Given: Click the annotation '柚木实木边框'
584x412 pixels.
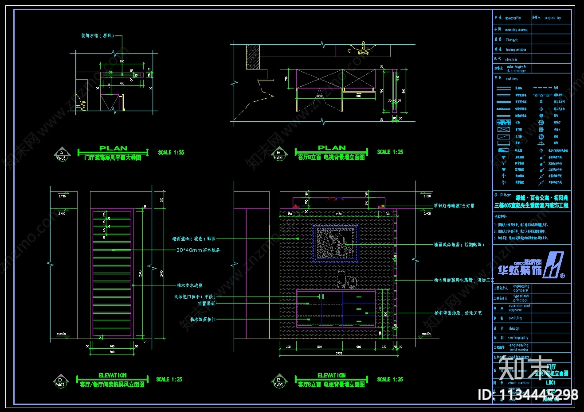Looking at the screenshot, I should (190, 285).
